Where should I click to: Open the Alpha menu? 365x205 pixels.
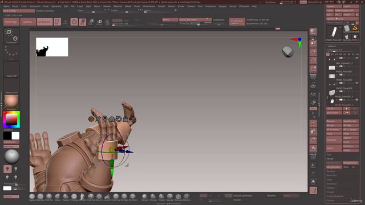6,6
